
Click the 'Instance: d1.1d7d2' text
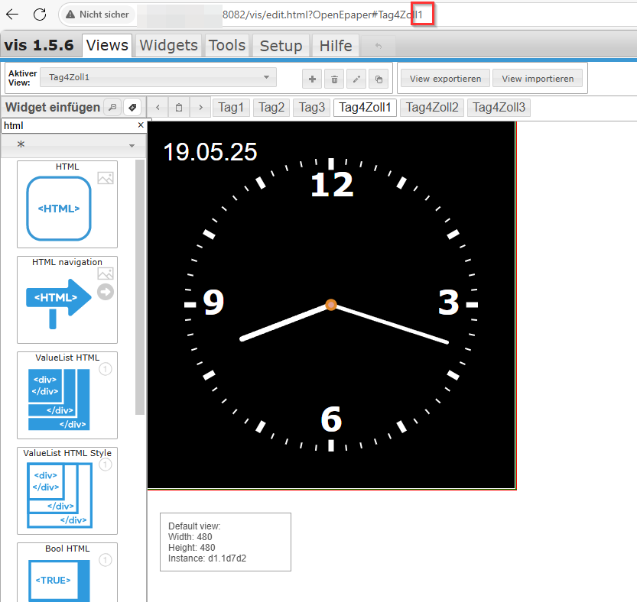pyautogui.click(x=207, y=558)
